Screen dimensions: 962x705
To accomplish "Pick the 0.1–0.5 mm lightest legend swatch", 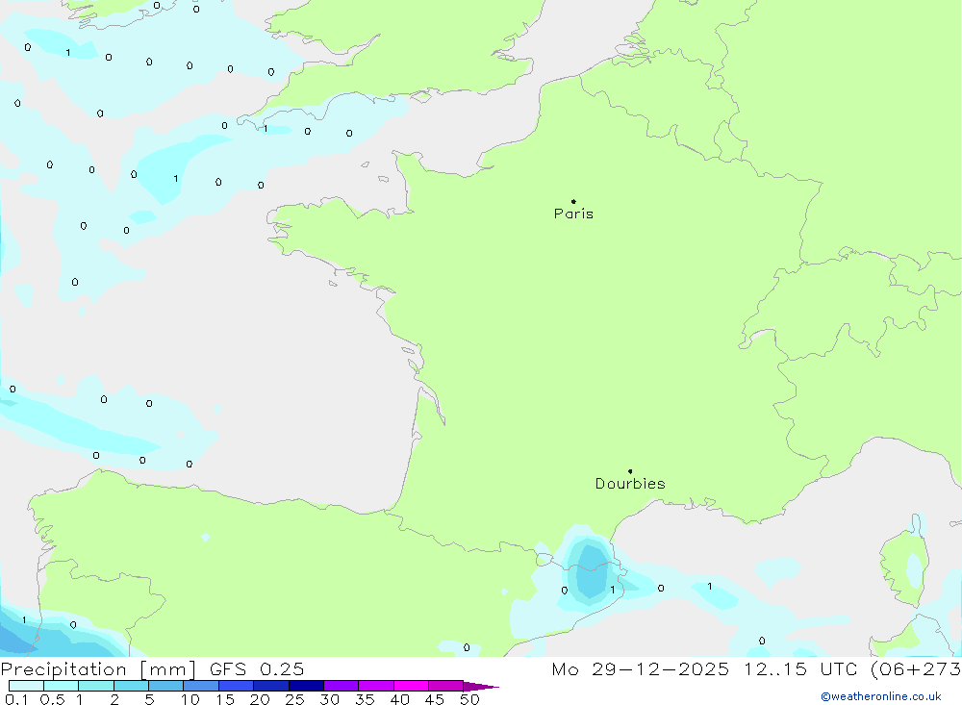I will [x=26, y=686].
